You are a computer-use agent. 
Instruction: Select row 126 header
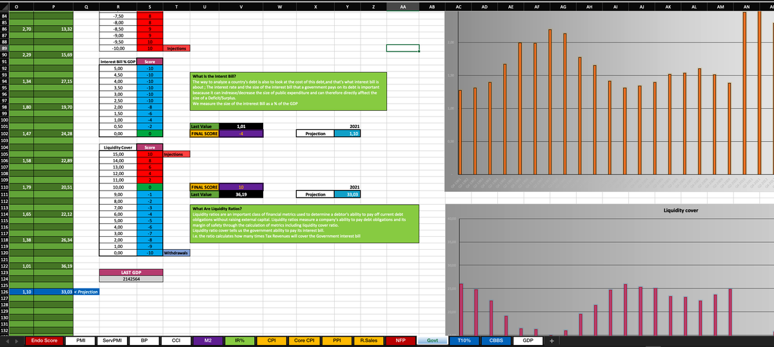[x=6, y=292]
